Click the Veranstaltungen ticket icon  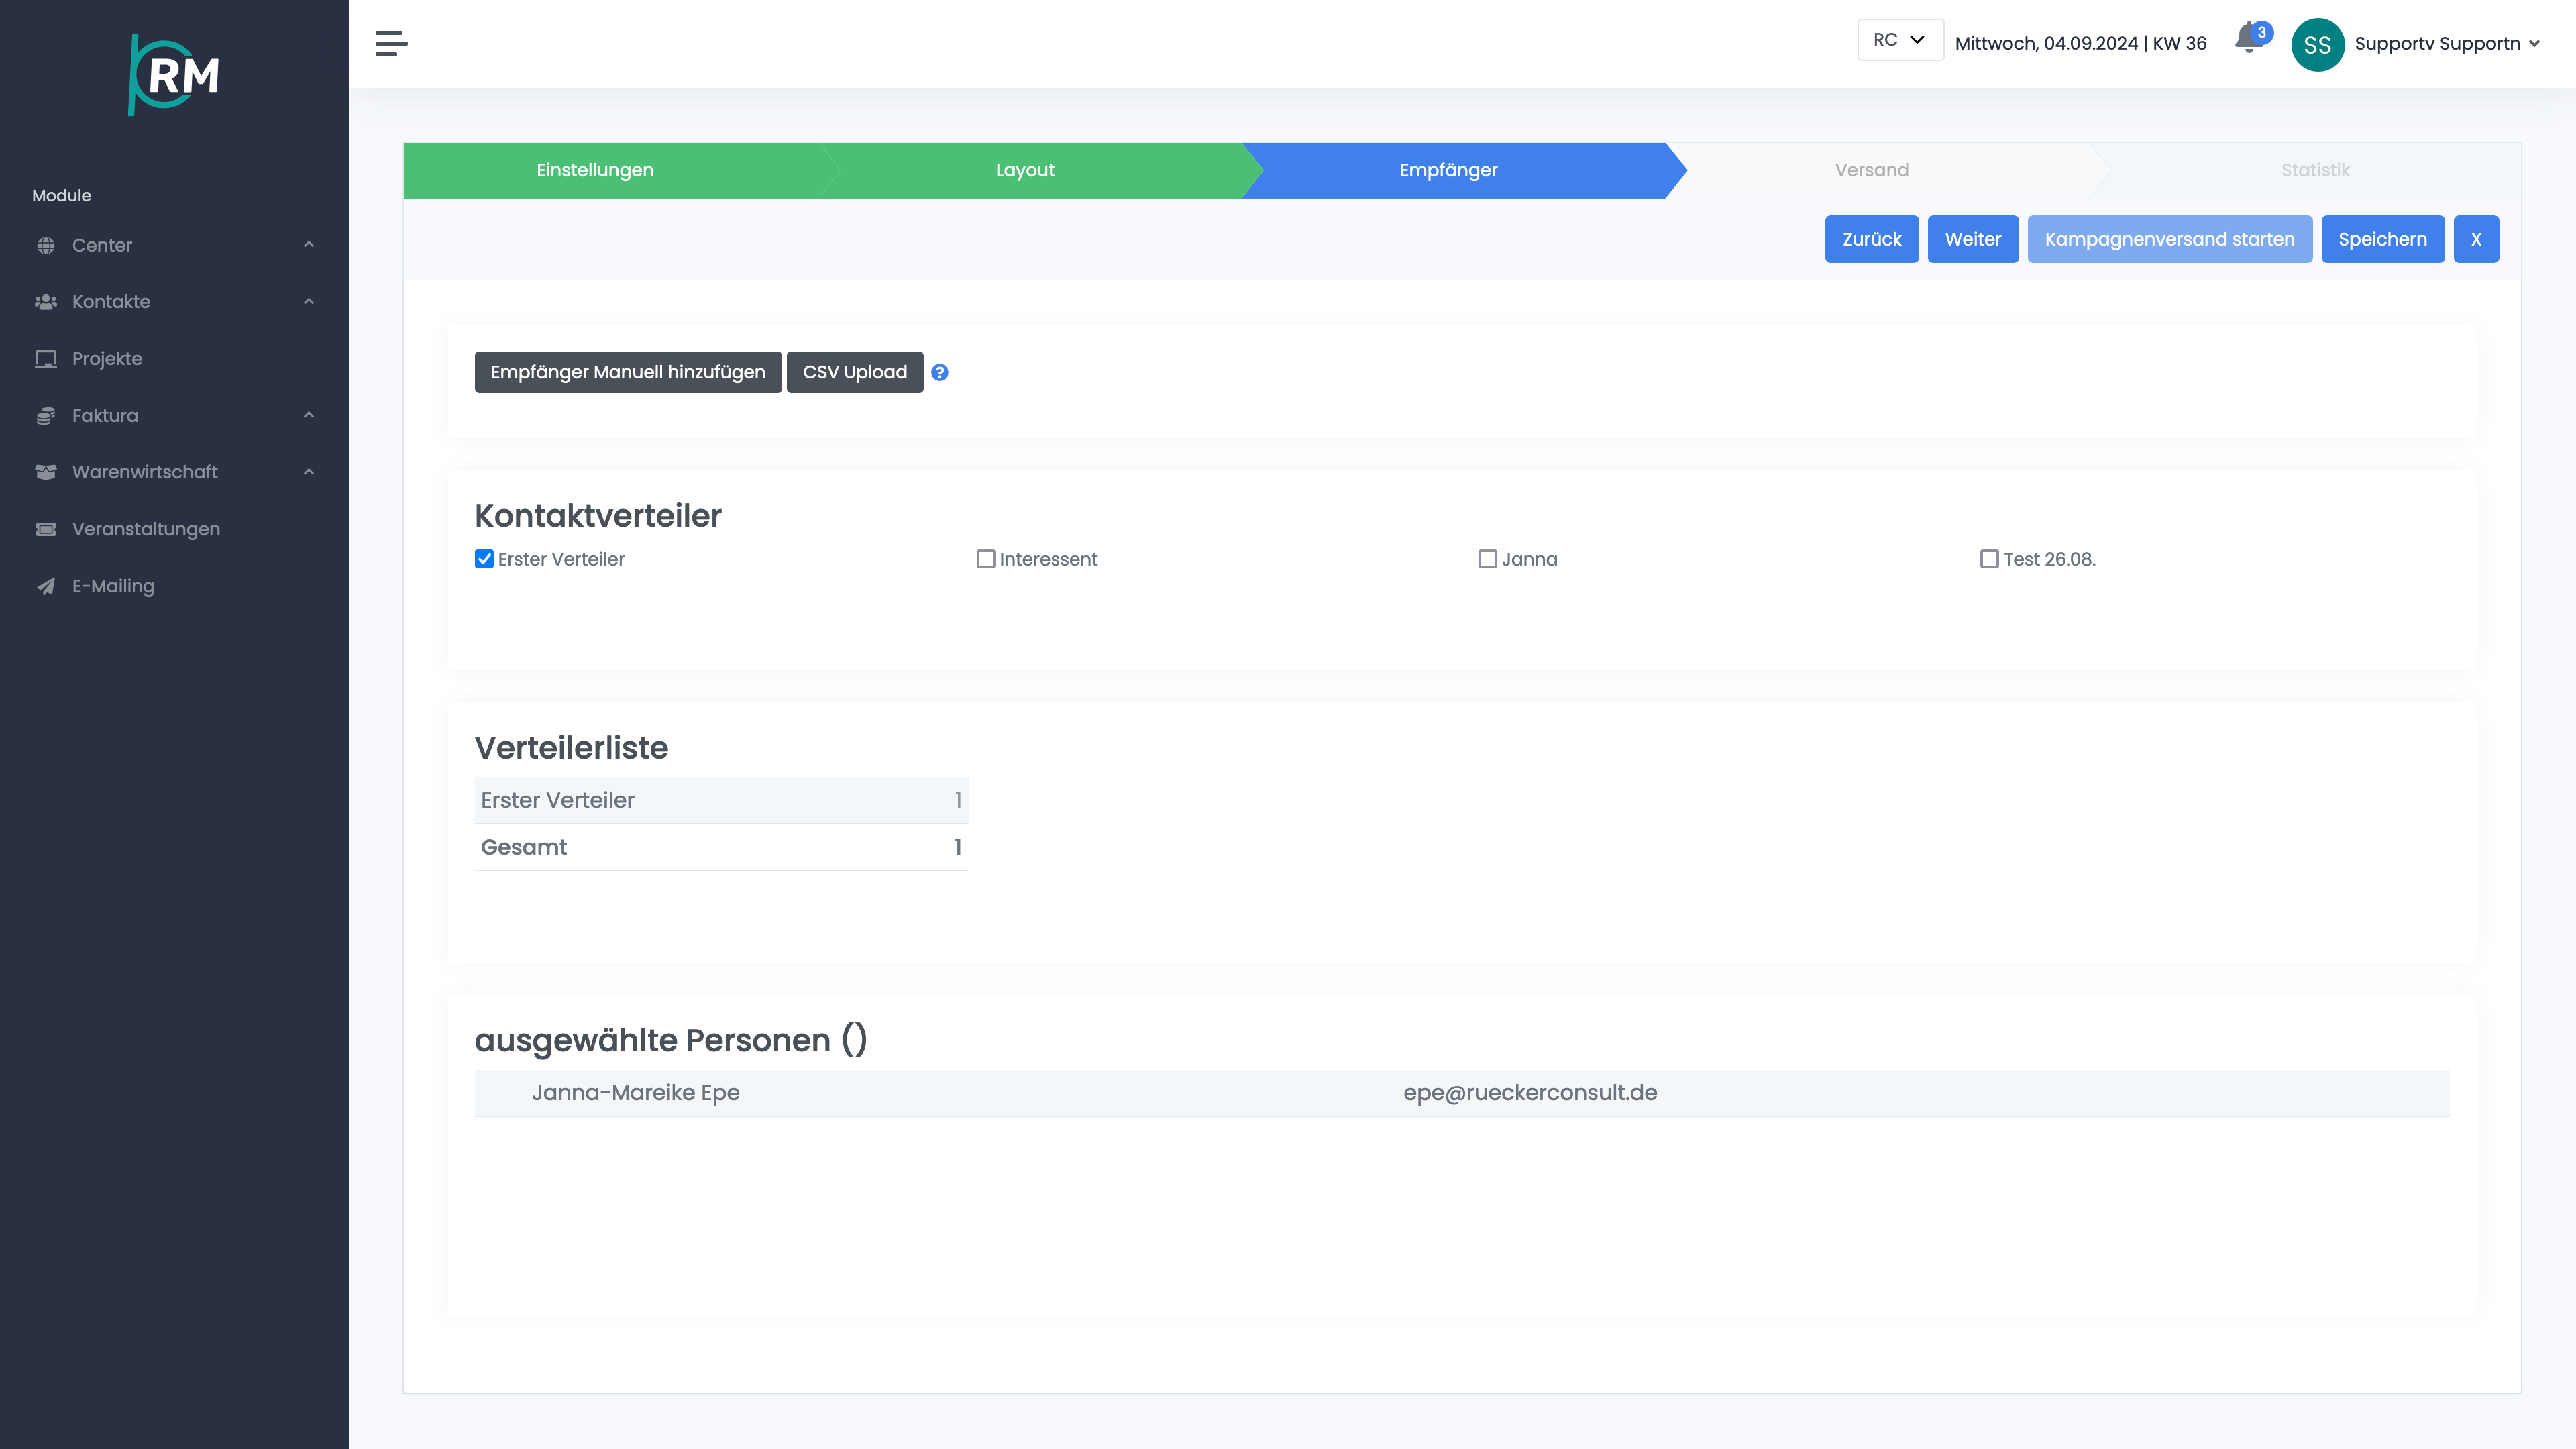(x=46, y=529)
